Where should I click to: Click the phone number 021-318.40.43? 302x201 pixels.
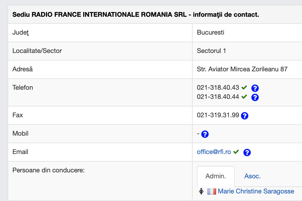click(x=218, y=88)
